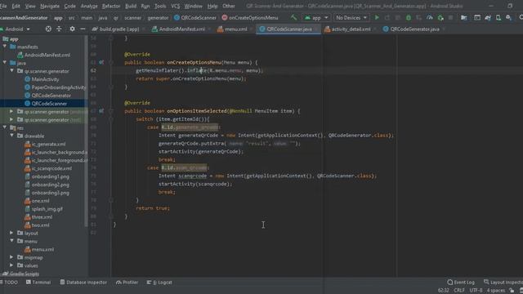The width and height of the screenshot is (523, 294).
Task: Open the Build menu
Action: (131, 6)
